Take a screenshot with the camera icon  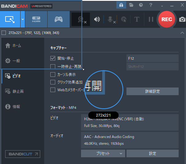point(182,19)
